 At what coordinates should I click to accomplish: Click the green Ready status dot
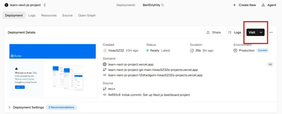148,51
